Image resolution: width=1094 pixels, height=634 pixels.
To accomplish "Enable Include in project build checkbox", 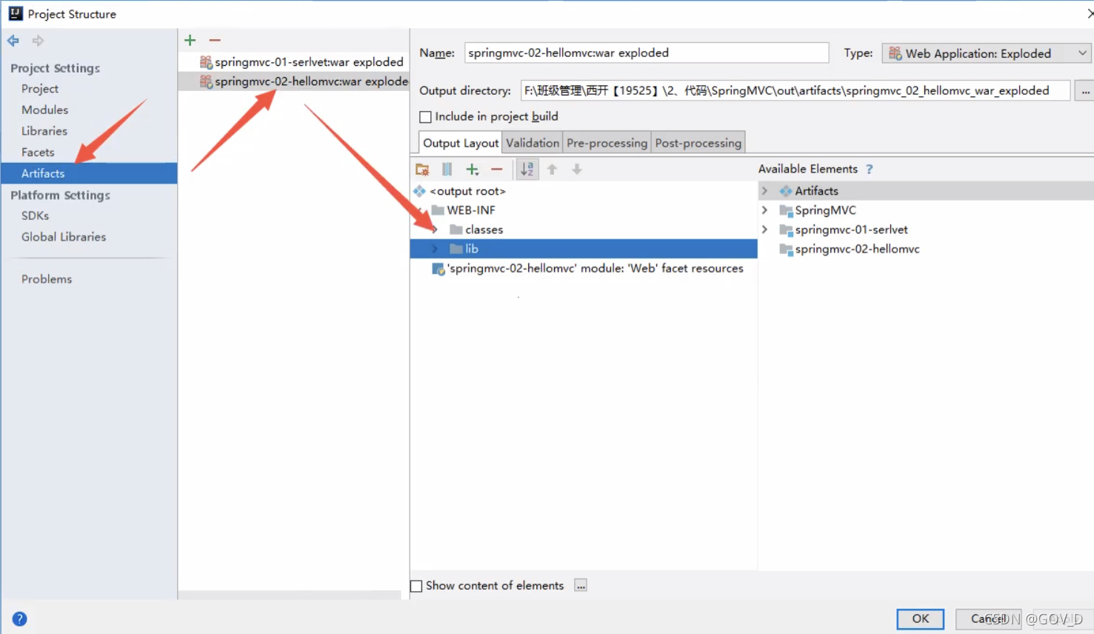I will pyautogui.click(x=425, y=117).
